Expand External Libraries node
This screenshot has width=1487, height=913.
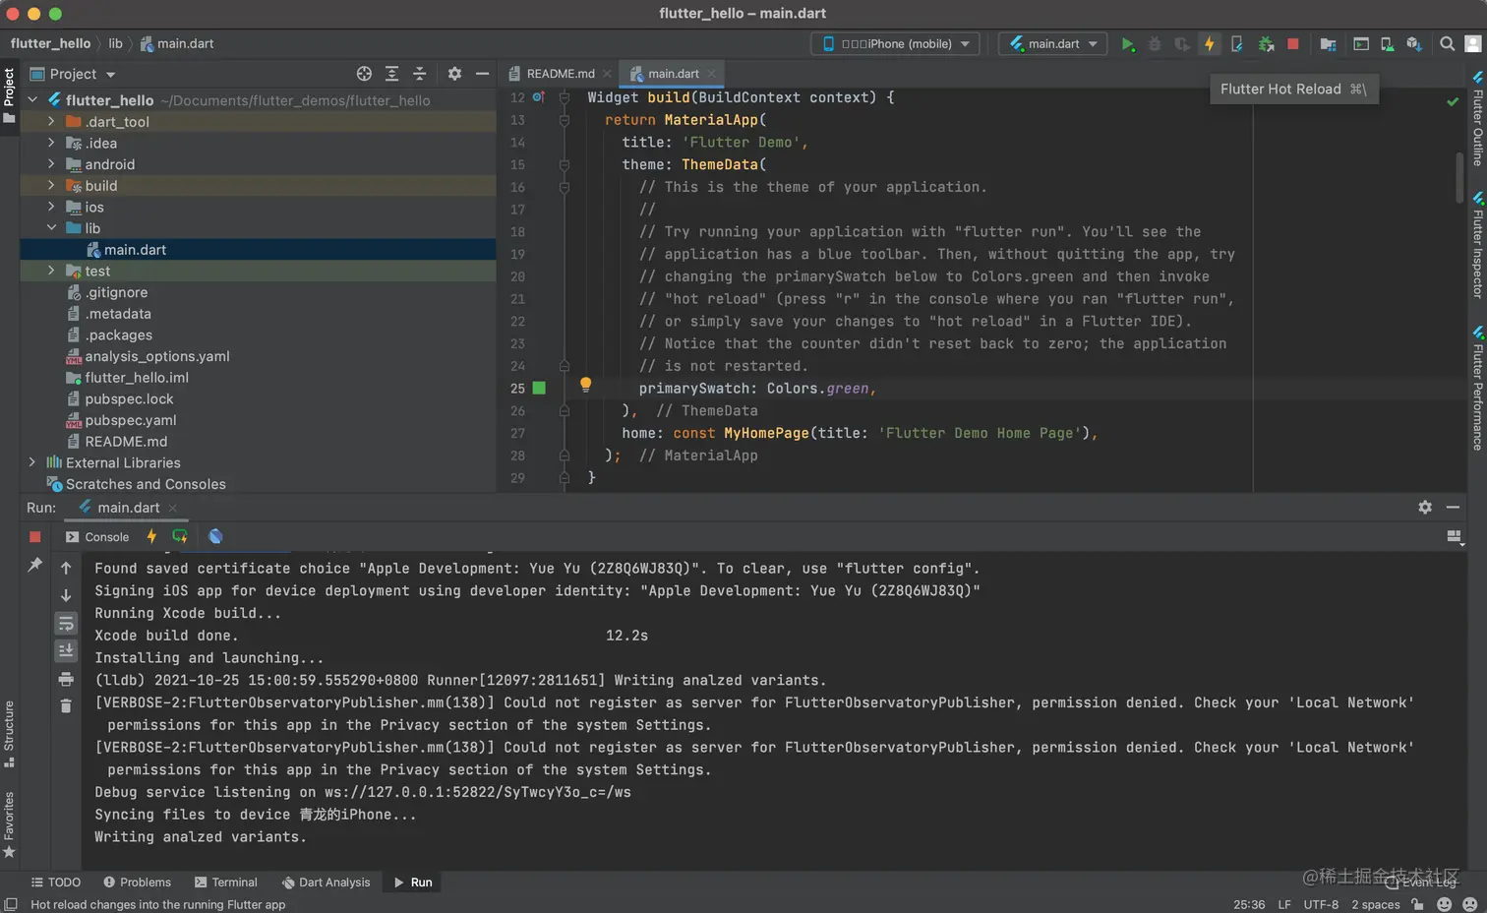pos(31,462)
